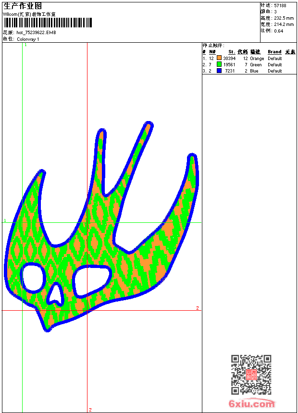Click the QR code image
Image resolution: width=298 pixels, height=413 pixels.
(251, 375)
